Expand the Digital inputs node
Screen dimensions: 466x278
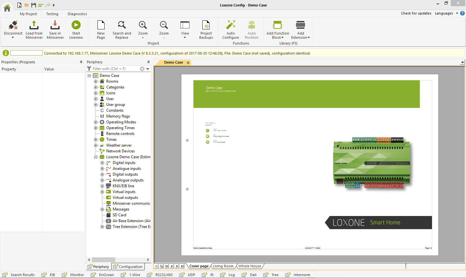tap(102, 163)
